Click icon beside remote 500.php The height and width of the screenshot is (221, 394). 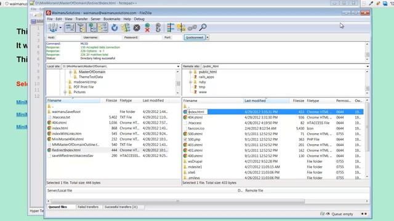pyautogui.click(x=185, y=139)
